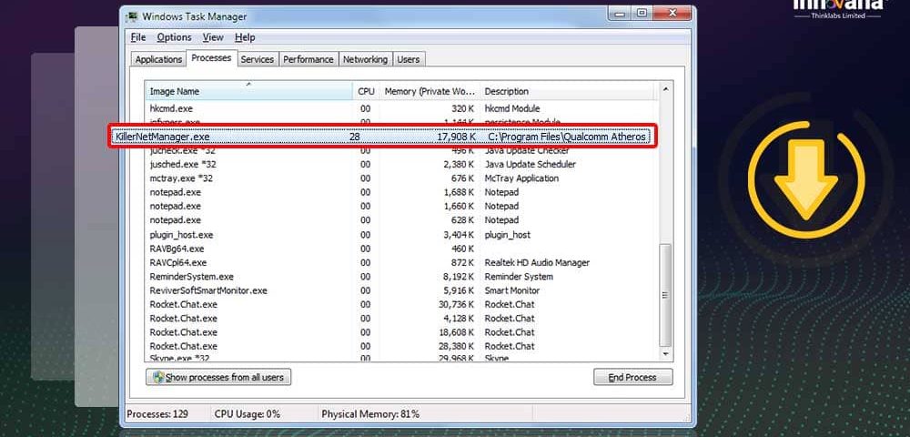Go to the Networking tab
The image size is (910, 437).
tap(365, 59)
